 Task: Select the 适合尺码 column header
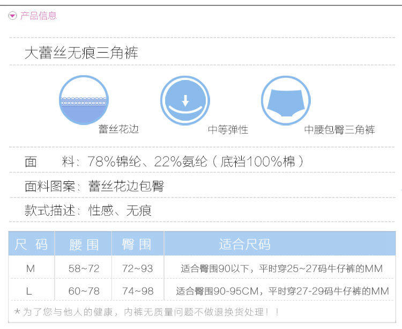click(x=244, y=245)
